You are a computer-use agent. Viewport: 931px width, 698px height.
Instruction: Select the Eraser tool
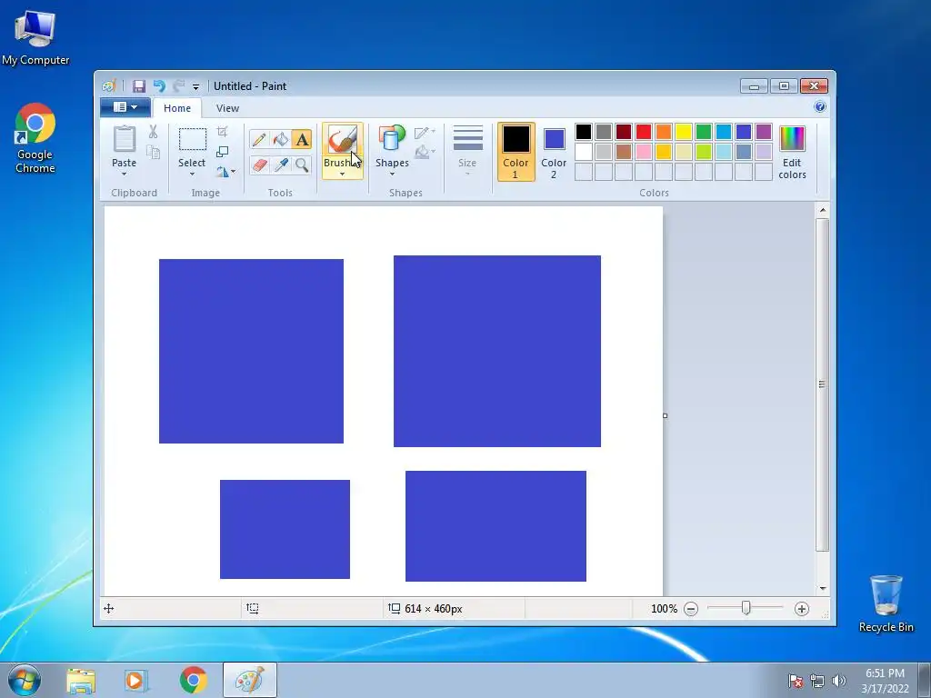(259, 165)
